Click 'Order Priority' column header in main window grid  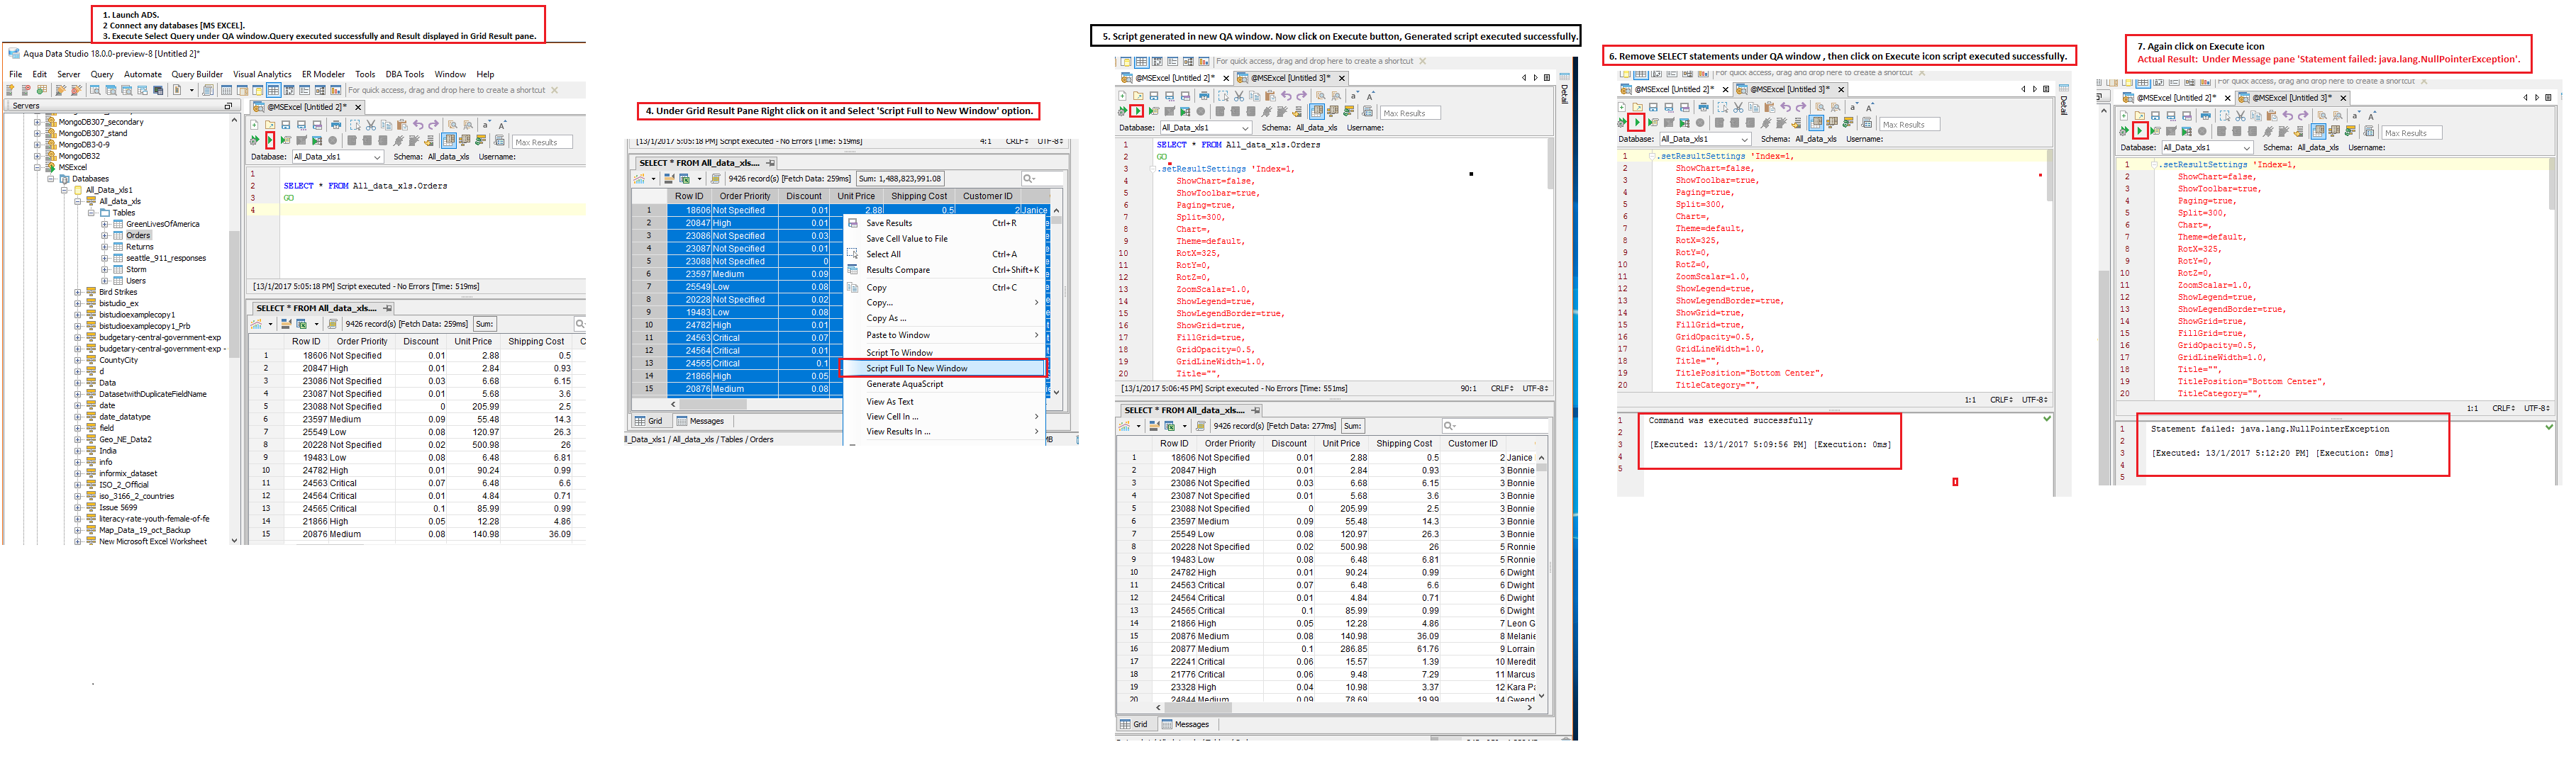(x=362, y=341)
